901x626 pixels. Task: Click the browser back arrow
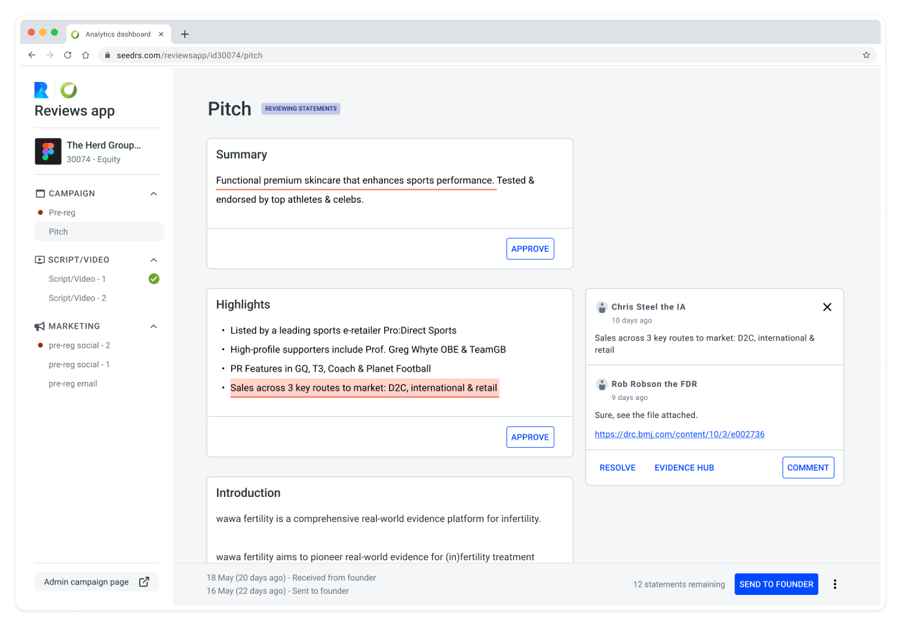[32, 55]
